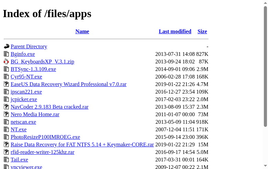Click the binary icon next to ipscan221.exe

pos(6,92)
